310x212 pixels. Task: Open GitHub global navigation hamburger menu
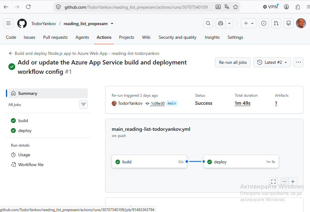pyautogui.click(x=8, y=23)
